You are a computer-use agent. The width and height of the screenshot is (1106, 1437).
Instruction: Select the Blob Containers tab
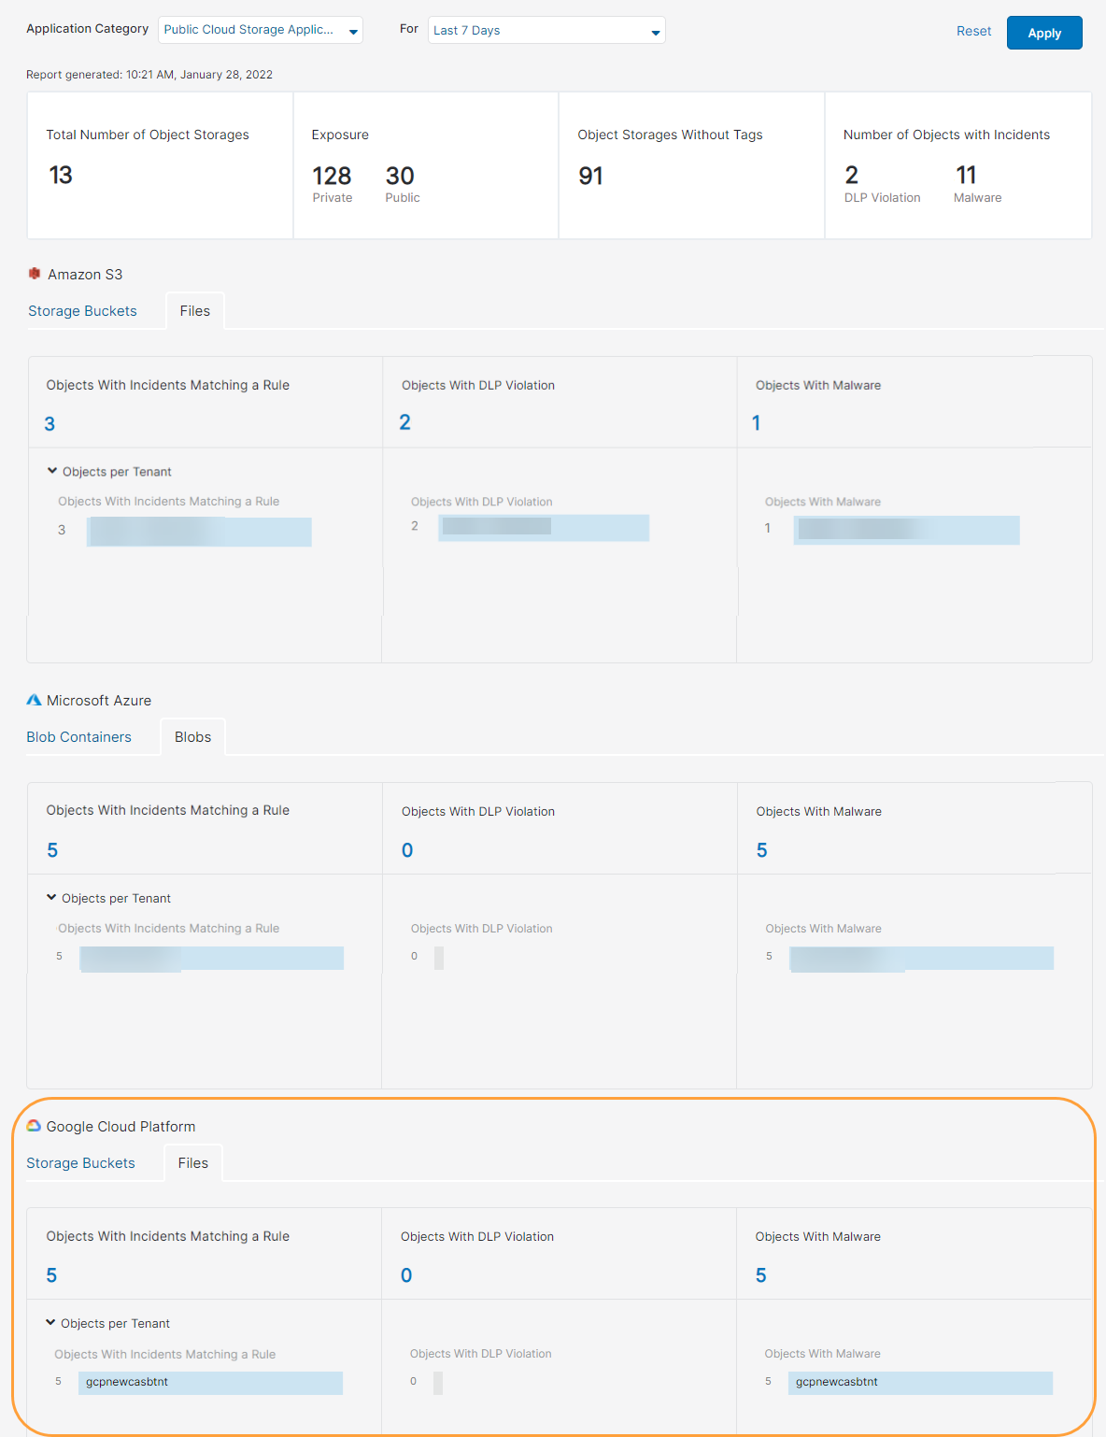78,736
